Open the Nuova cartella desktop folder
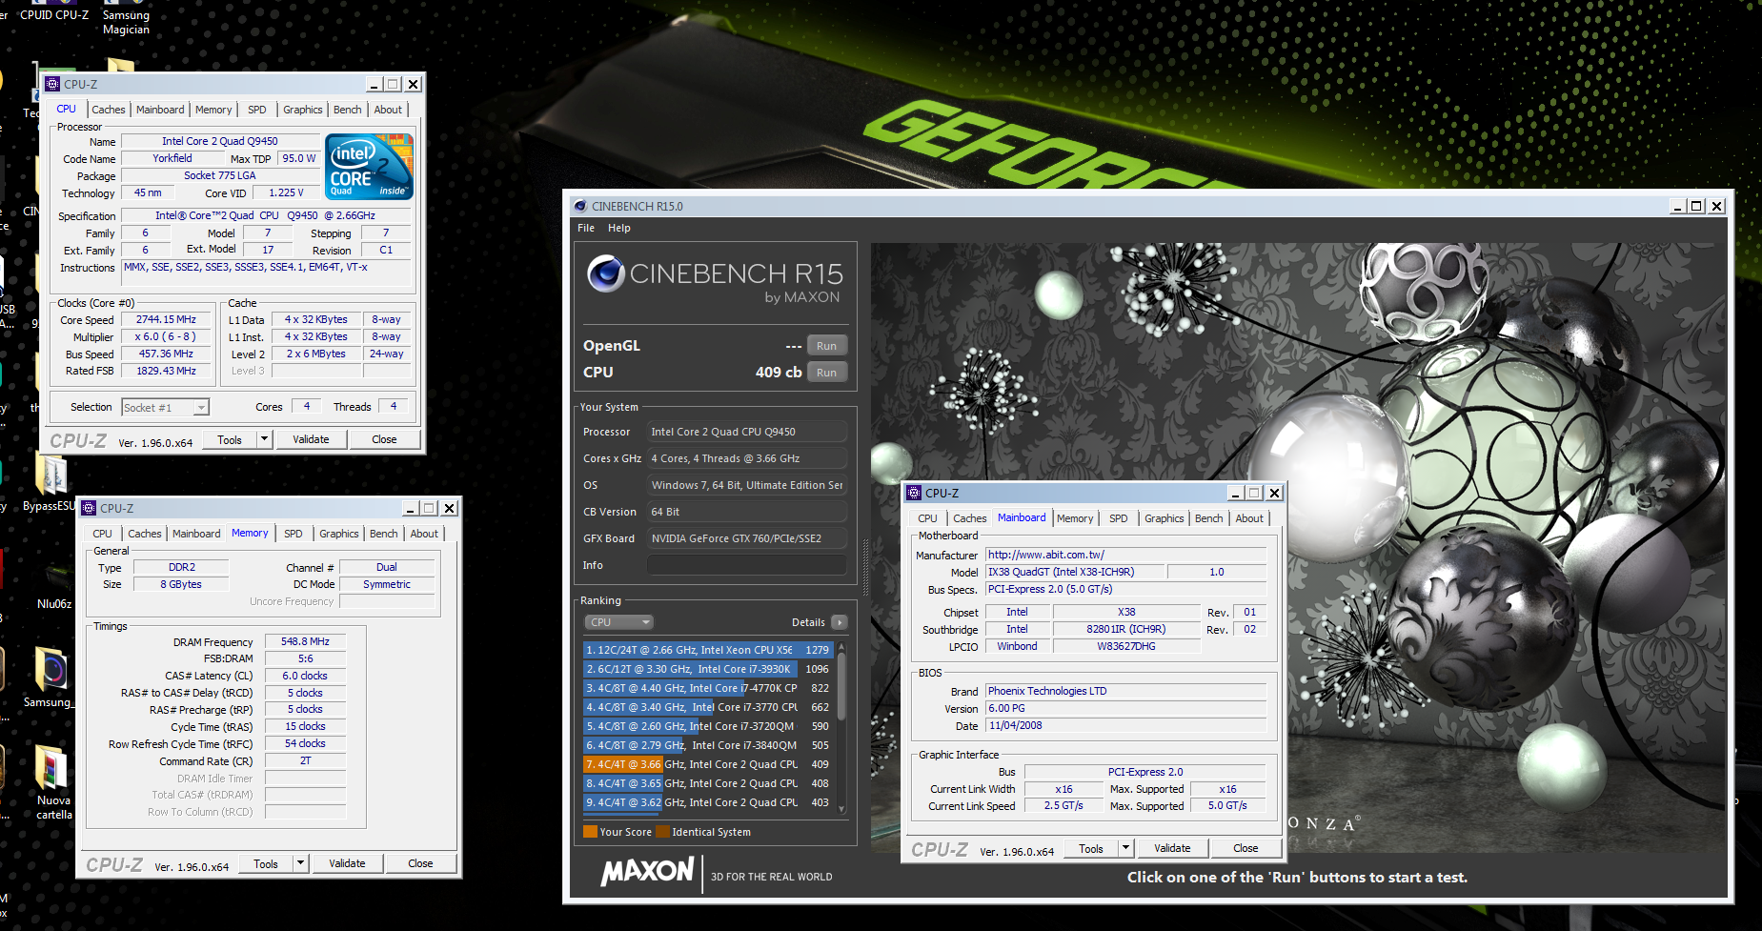This screenshot has height=931, width=1762. (52, 782)
